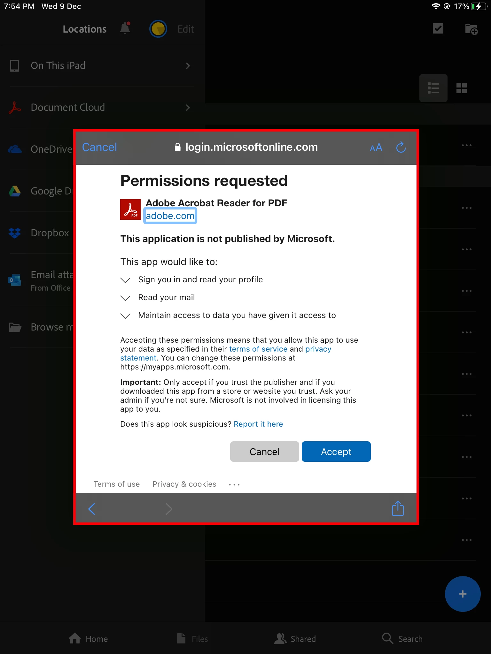Open the footer three-dots more options
This screenshot has width=491, height=654.
click(x=234, y=485)
